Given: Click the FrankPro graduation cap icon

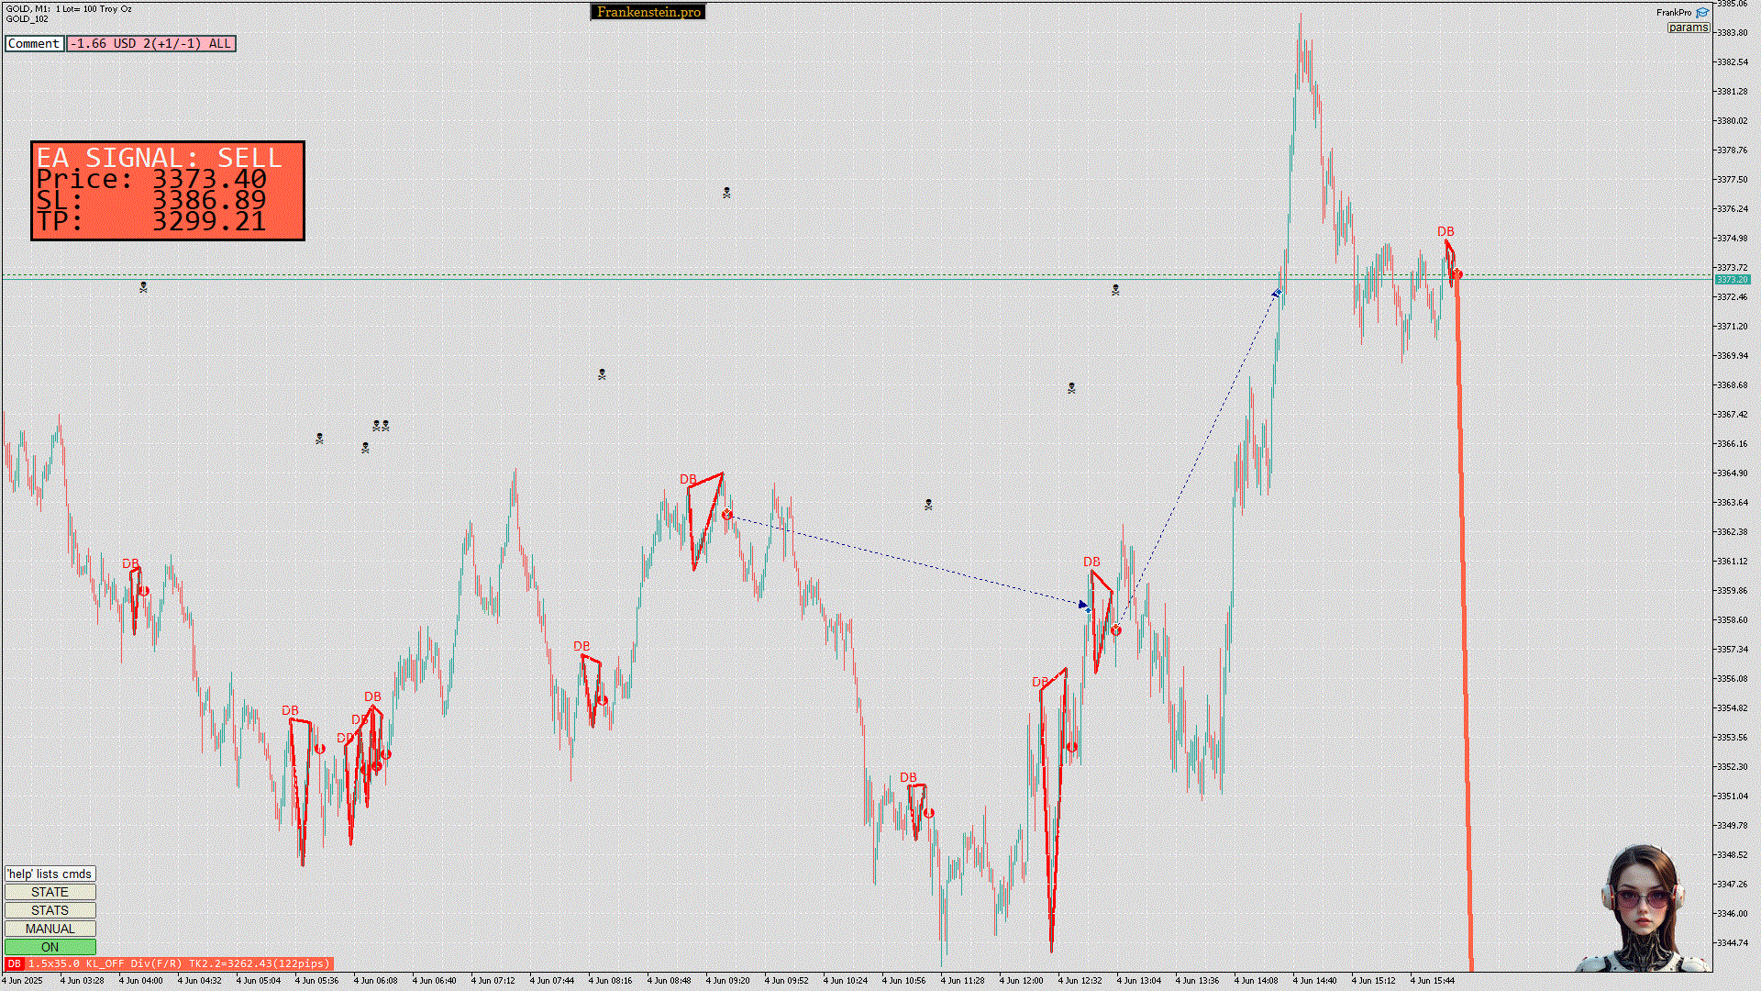Looking at the screenshot, I should pyautogui.click(x=1702, y=13).
